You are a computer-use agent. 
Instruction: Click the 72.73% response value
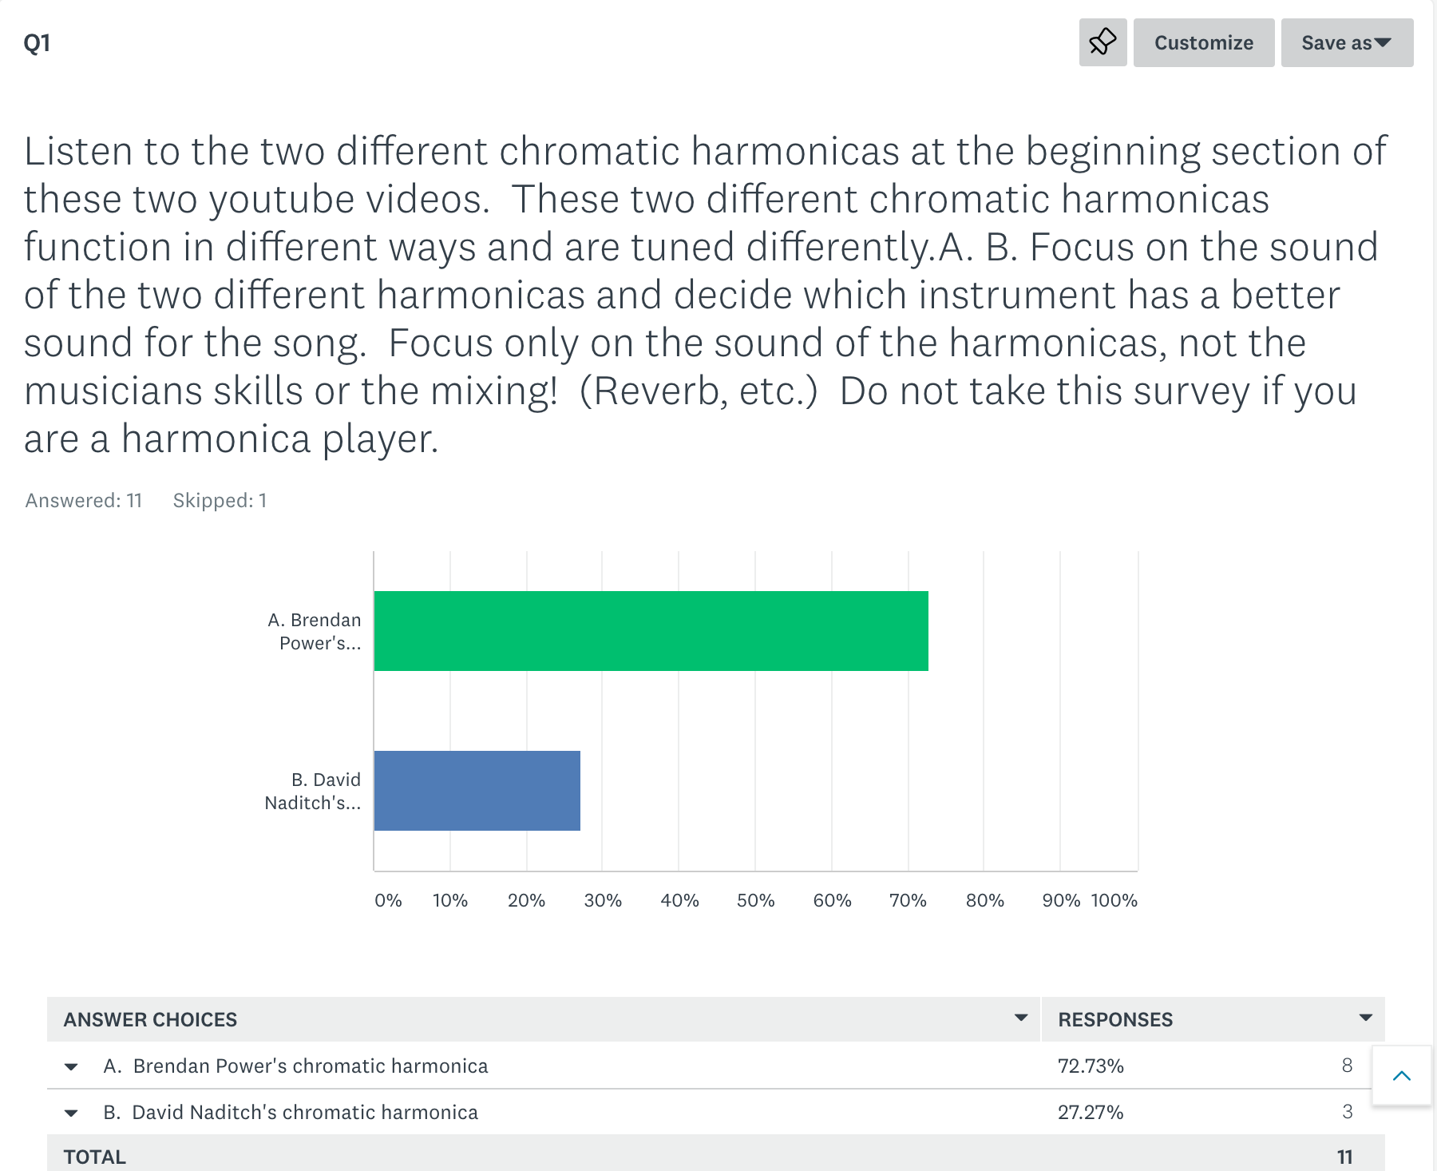pos(1091,1066)
